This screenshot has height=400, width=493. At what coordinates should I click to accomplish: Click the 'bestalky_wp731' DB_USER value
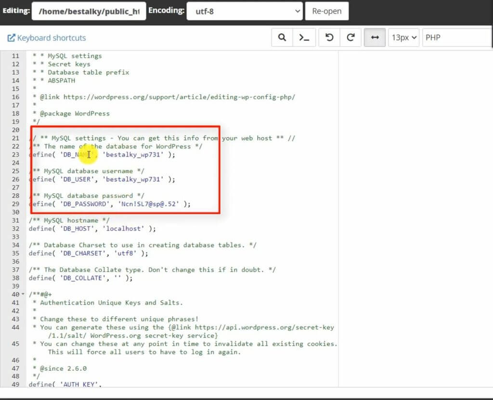tap(133, 179)
